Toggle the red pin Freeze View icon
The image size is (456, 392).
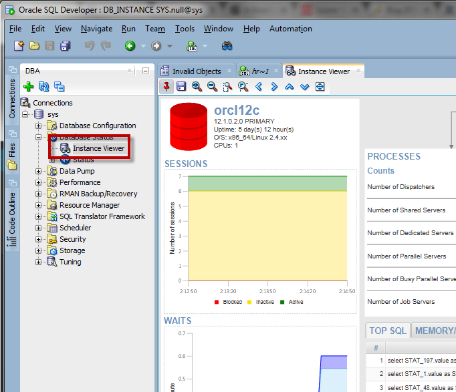pos(166,87)
